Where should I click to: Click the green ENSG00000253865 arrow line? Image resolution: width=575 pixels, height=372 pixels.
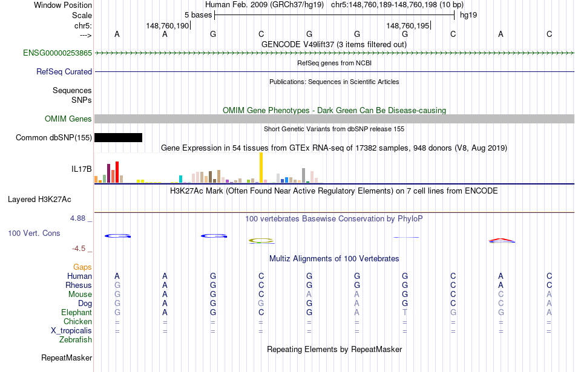(x=334, y=53)
